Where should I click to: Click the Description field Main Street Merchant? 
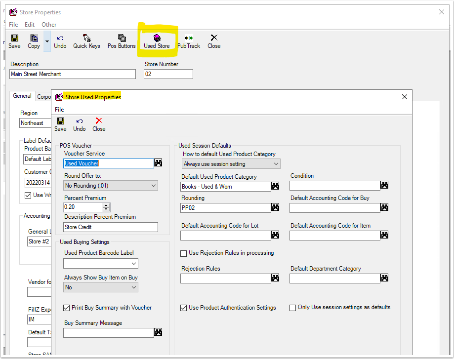[73, 74]
